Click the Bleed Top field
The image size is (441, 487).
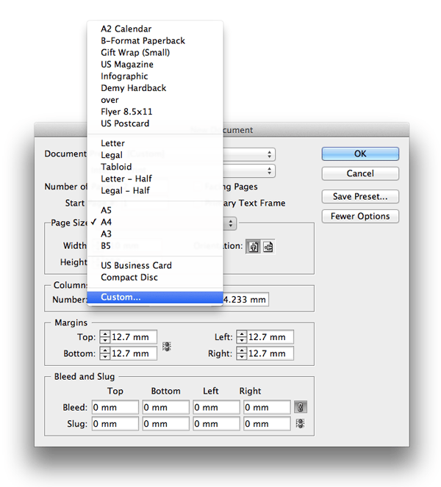115,407
